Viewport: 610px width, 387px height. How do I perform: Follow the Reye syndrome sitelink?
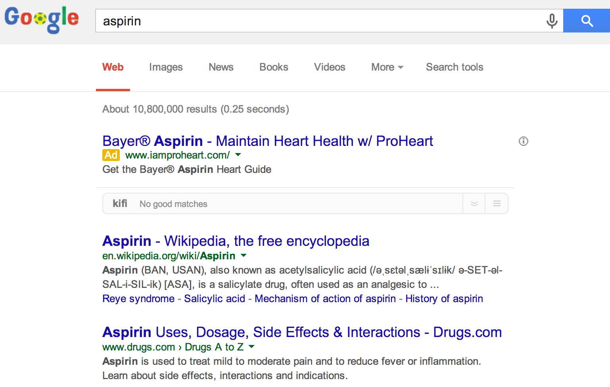point(138,299)
